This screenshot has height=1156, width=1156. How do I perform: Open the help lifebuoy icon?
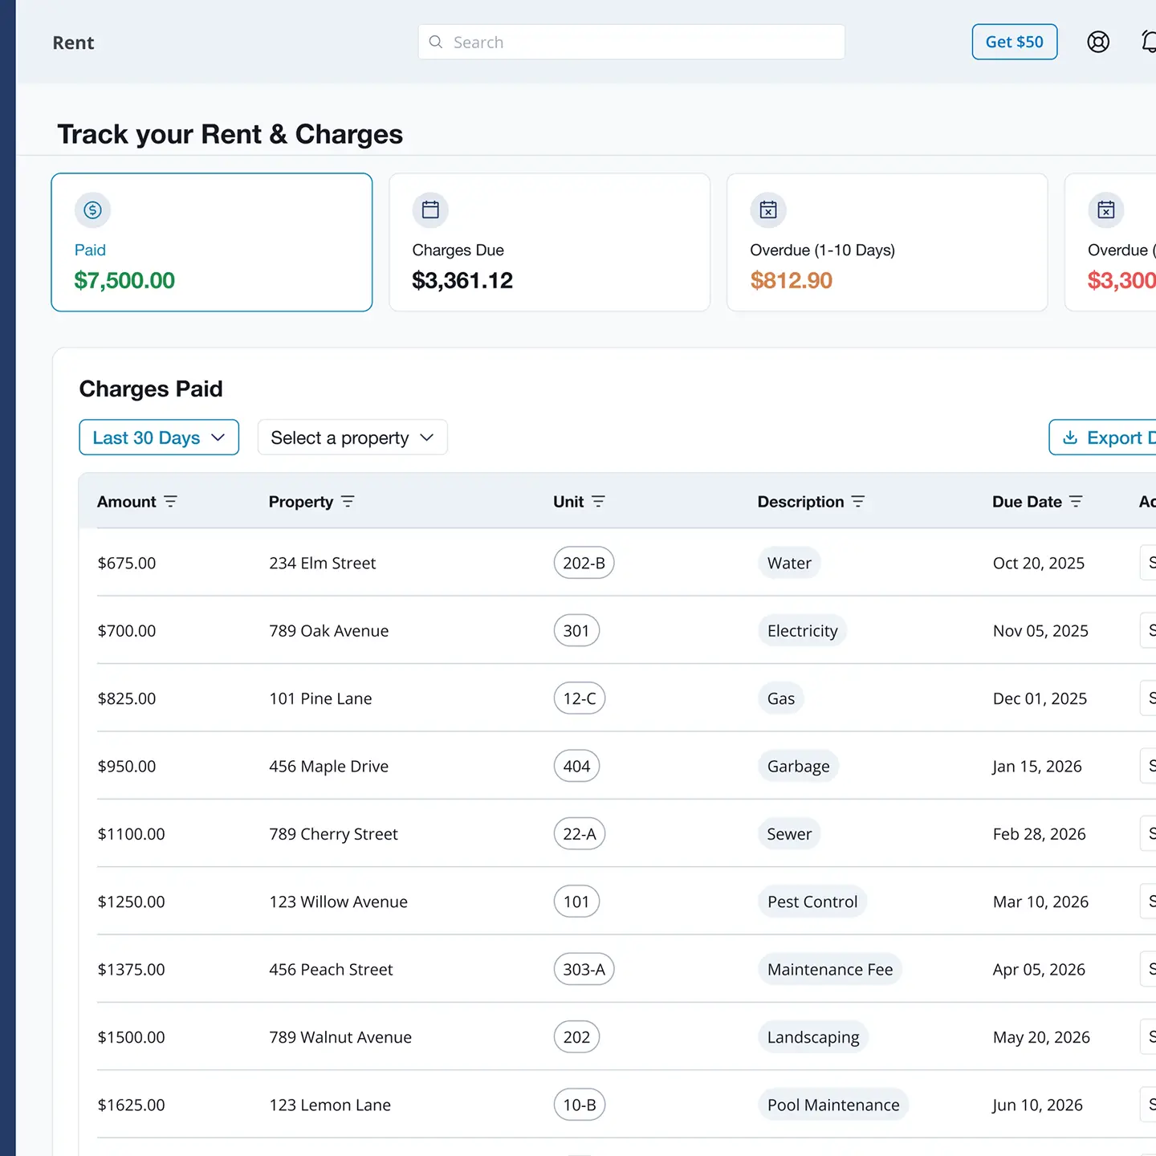tap(1097, 42)
